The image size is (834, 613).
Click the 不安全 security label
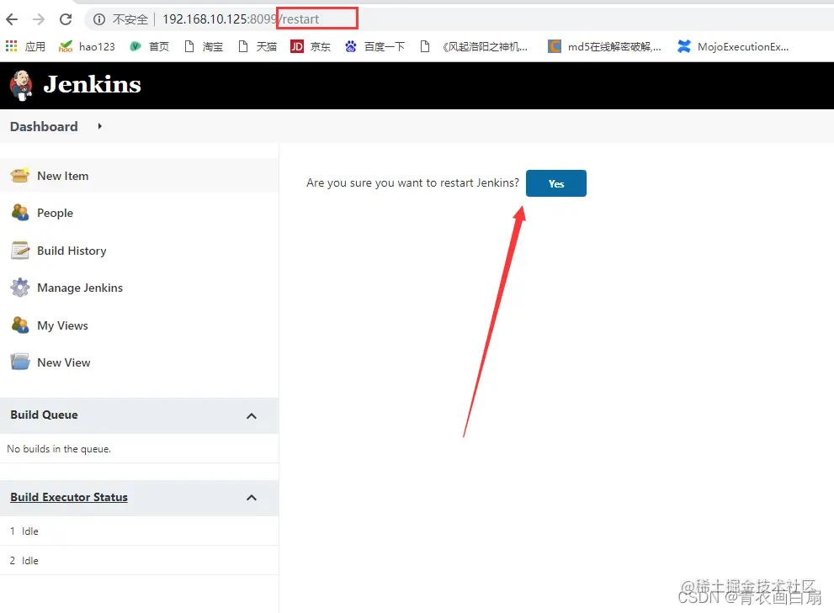tap(130, 19)
